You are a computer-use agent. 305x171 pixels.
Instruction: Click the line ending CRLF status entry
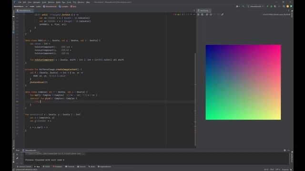click(x=272, y=170)
